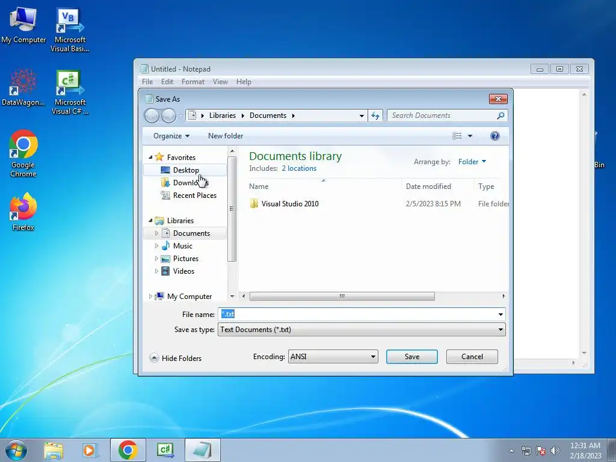Viewport: 616px width, 462px height.
Task: Select Desktop under Favorites
Action: click(186, 170)
